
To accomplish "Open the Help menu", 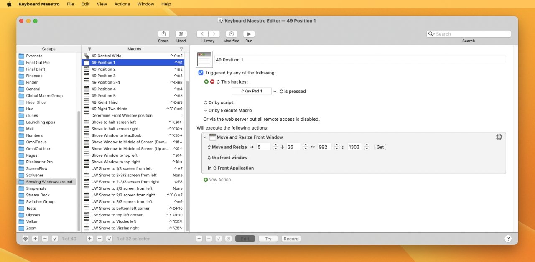I will pyautogui.click(x=166, y=4).
